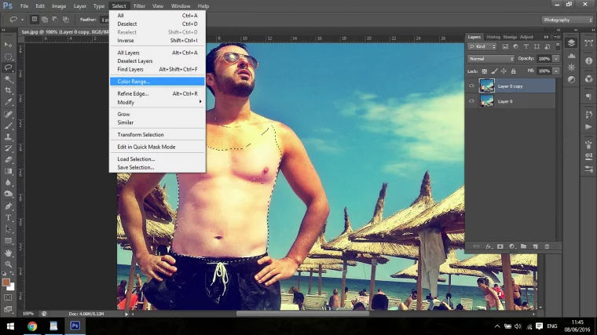Select the Rectangle shape tool
Viewport: 597px width, 335px height.
pos(8,241)
